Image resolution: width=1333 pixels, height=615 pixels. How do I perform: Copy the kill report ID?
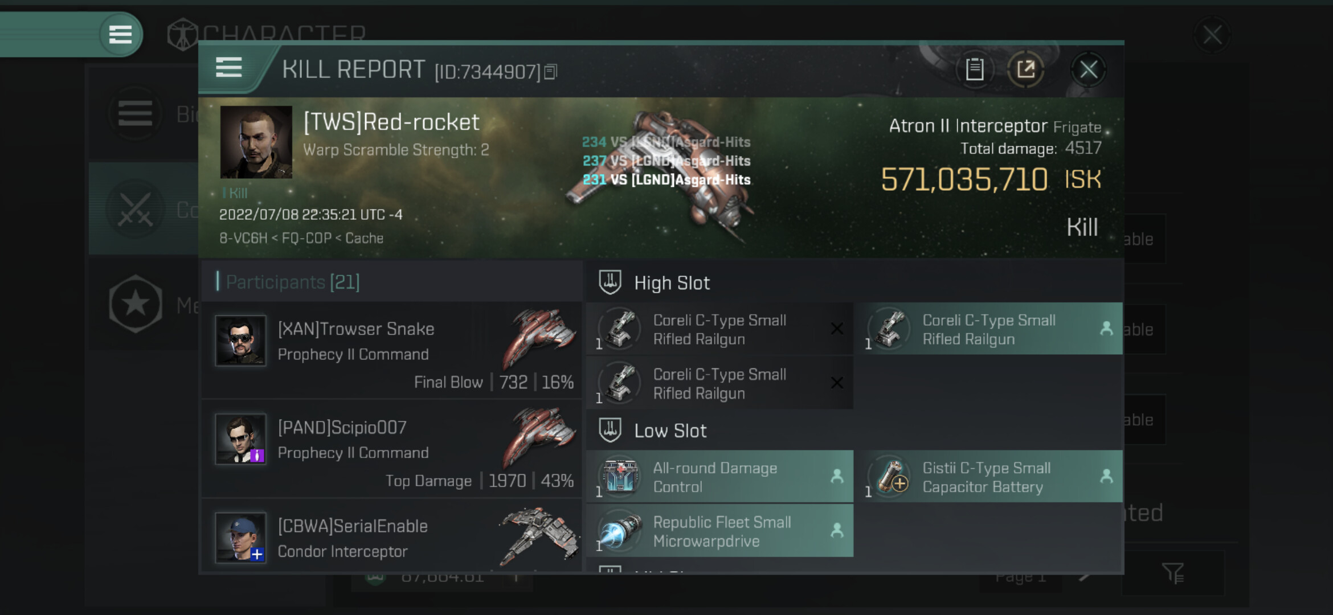(550, 72)
